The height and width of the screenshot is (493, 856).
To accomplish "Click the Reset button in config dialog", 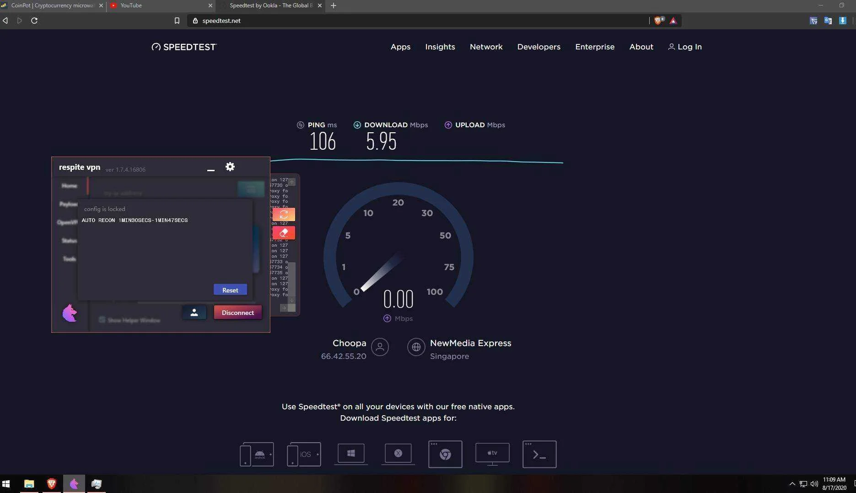I will 230,290.
